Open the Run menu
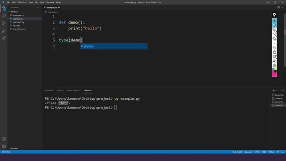The image size is (286, 161). 42,2
